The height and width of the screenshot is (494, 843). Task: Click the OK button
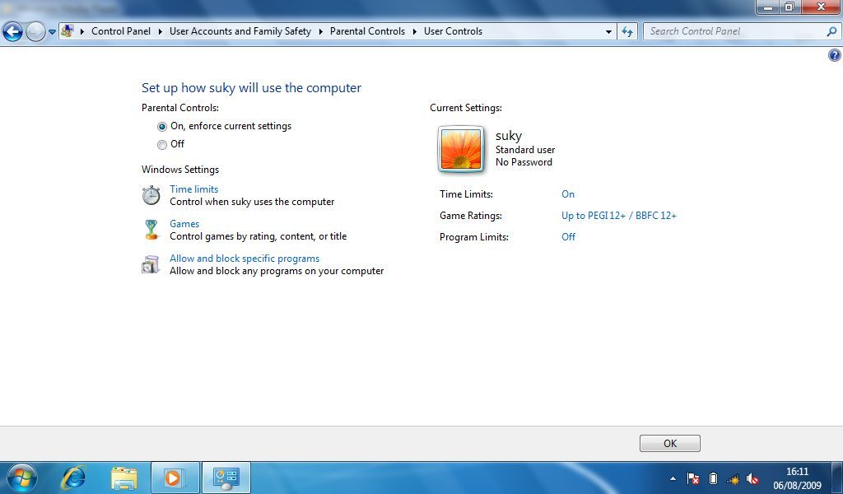tap(669, 442)
